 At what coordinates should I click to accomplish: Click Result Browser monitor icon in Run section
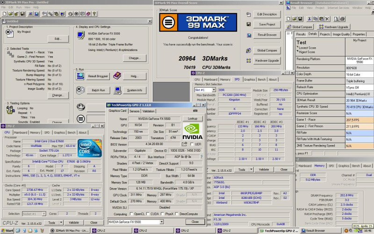tap(80, 76)
